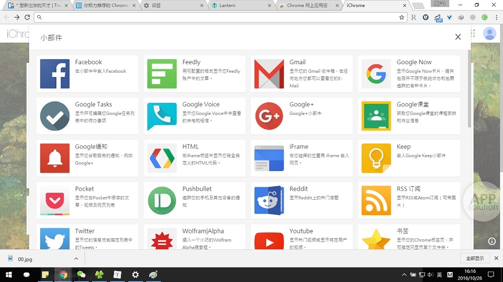
Task: Select the Google Tasks checkmark icon
Action: coord(55,116)
